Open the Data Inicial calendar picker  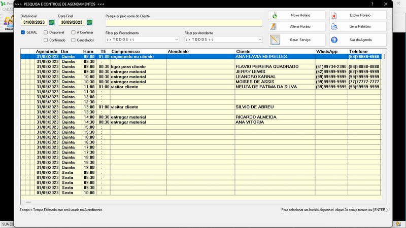(x=52, y=22)
